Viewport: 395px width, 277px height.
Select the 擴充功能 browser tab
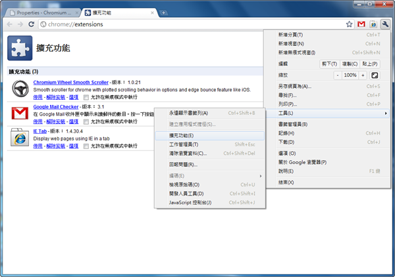[119, 13]
